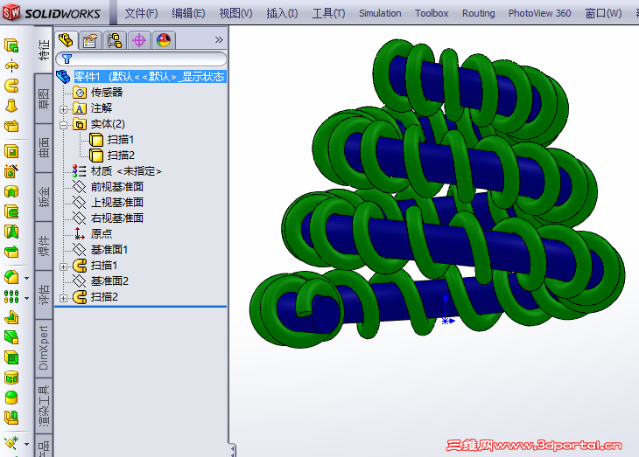The image size is (639, 457).
Task: Open the Toolbox menu
Action: 432,13
